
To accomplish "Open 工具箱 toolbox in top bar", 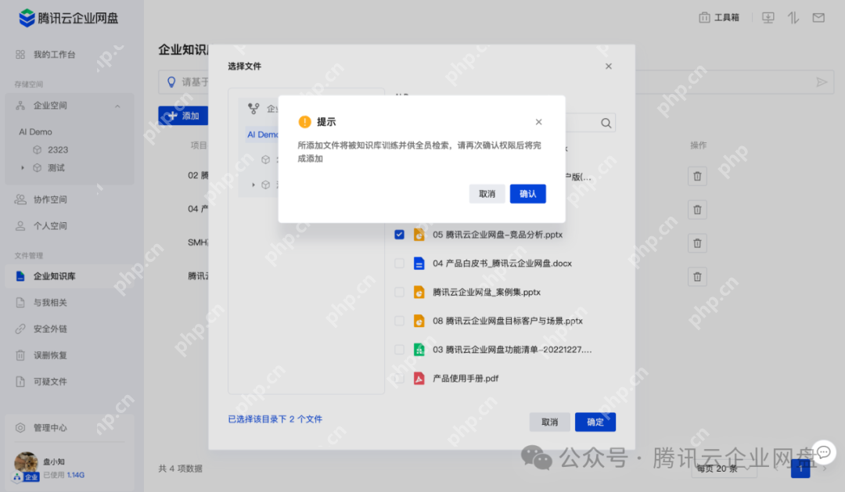I will pos(719,18).
